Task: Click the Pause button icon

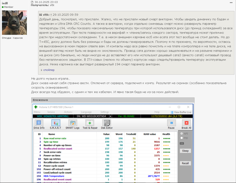Action: point(171,123)
